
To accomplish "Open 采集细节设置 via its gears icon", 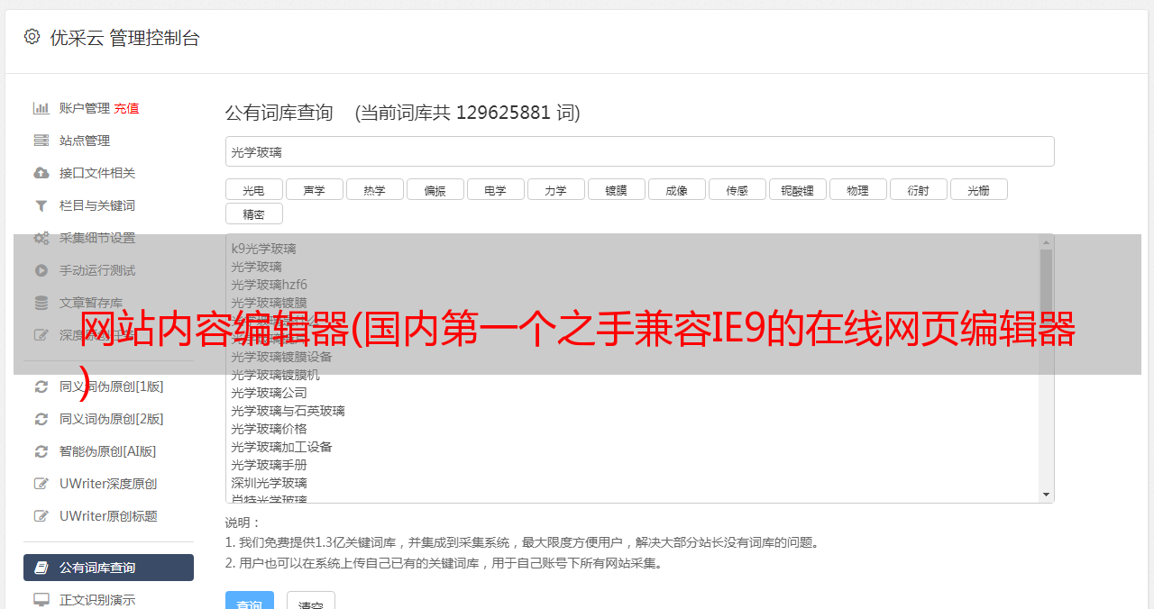I will click(x=41, y=238).
